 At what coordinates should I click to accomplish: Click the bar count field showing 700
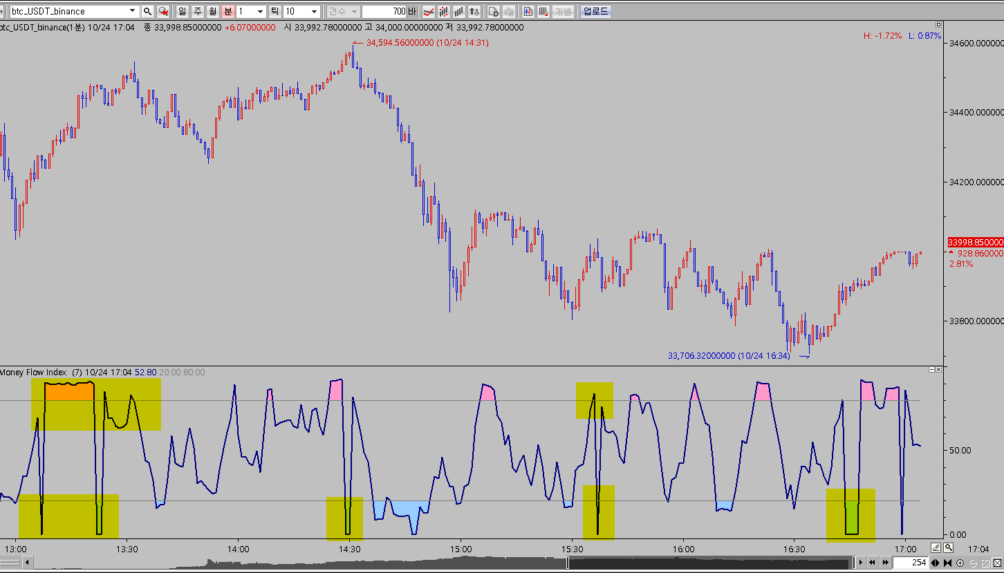point(384,12)
